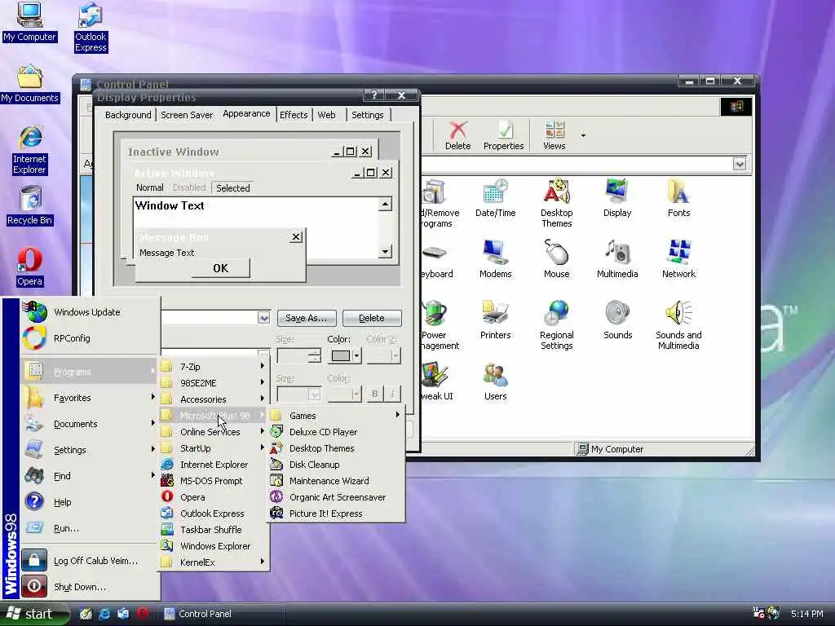Launch Organic Art Screensaver menu item
Viewport: 835px width, 626px height.
(x=335, y=497)
